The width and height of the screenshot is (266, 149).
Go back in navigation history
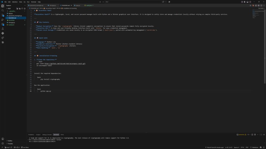pos(100,2)
